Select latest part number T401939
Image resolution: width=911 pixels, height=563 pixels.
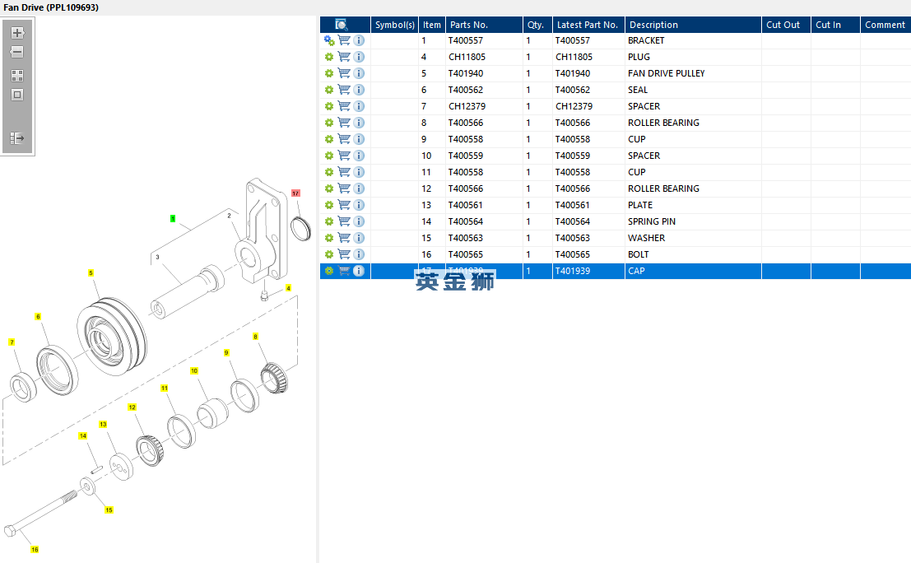[572, 271]
